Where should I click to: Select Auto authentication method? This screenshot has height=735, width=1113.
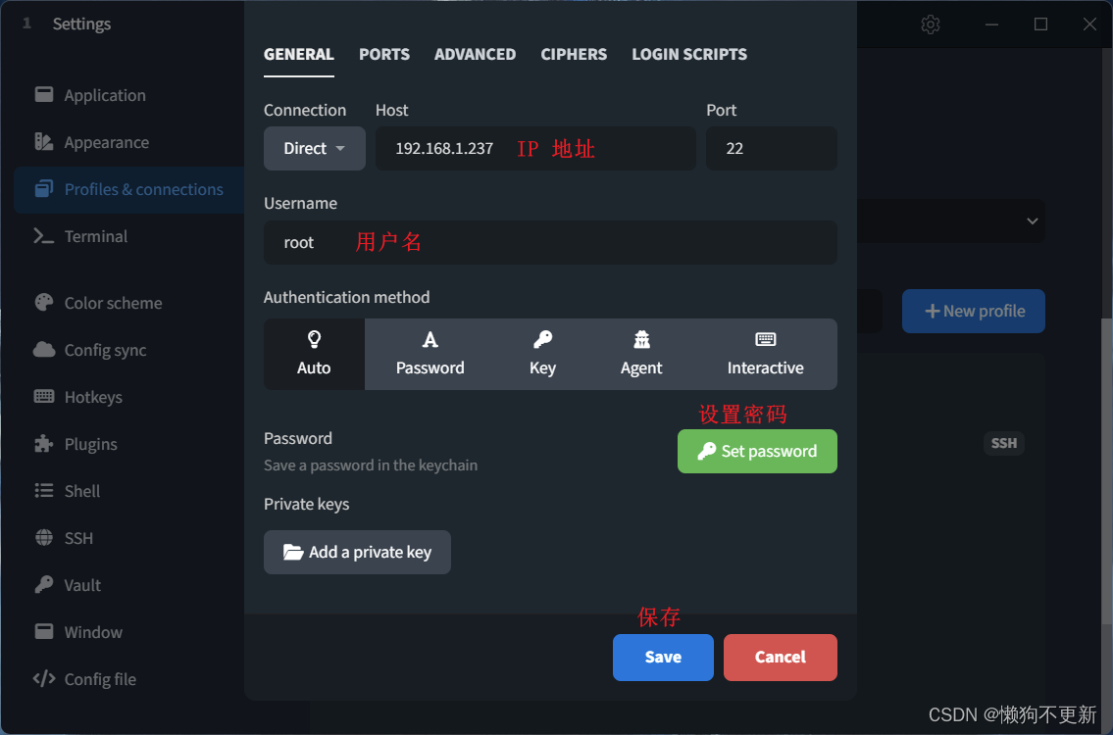tap(315, 354)
